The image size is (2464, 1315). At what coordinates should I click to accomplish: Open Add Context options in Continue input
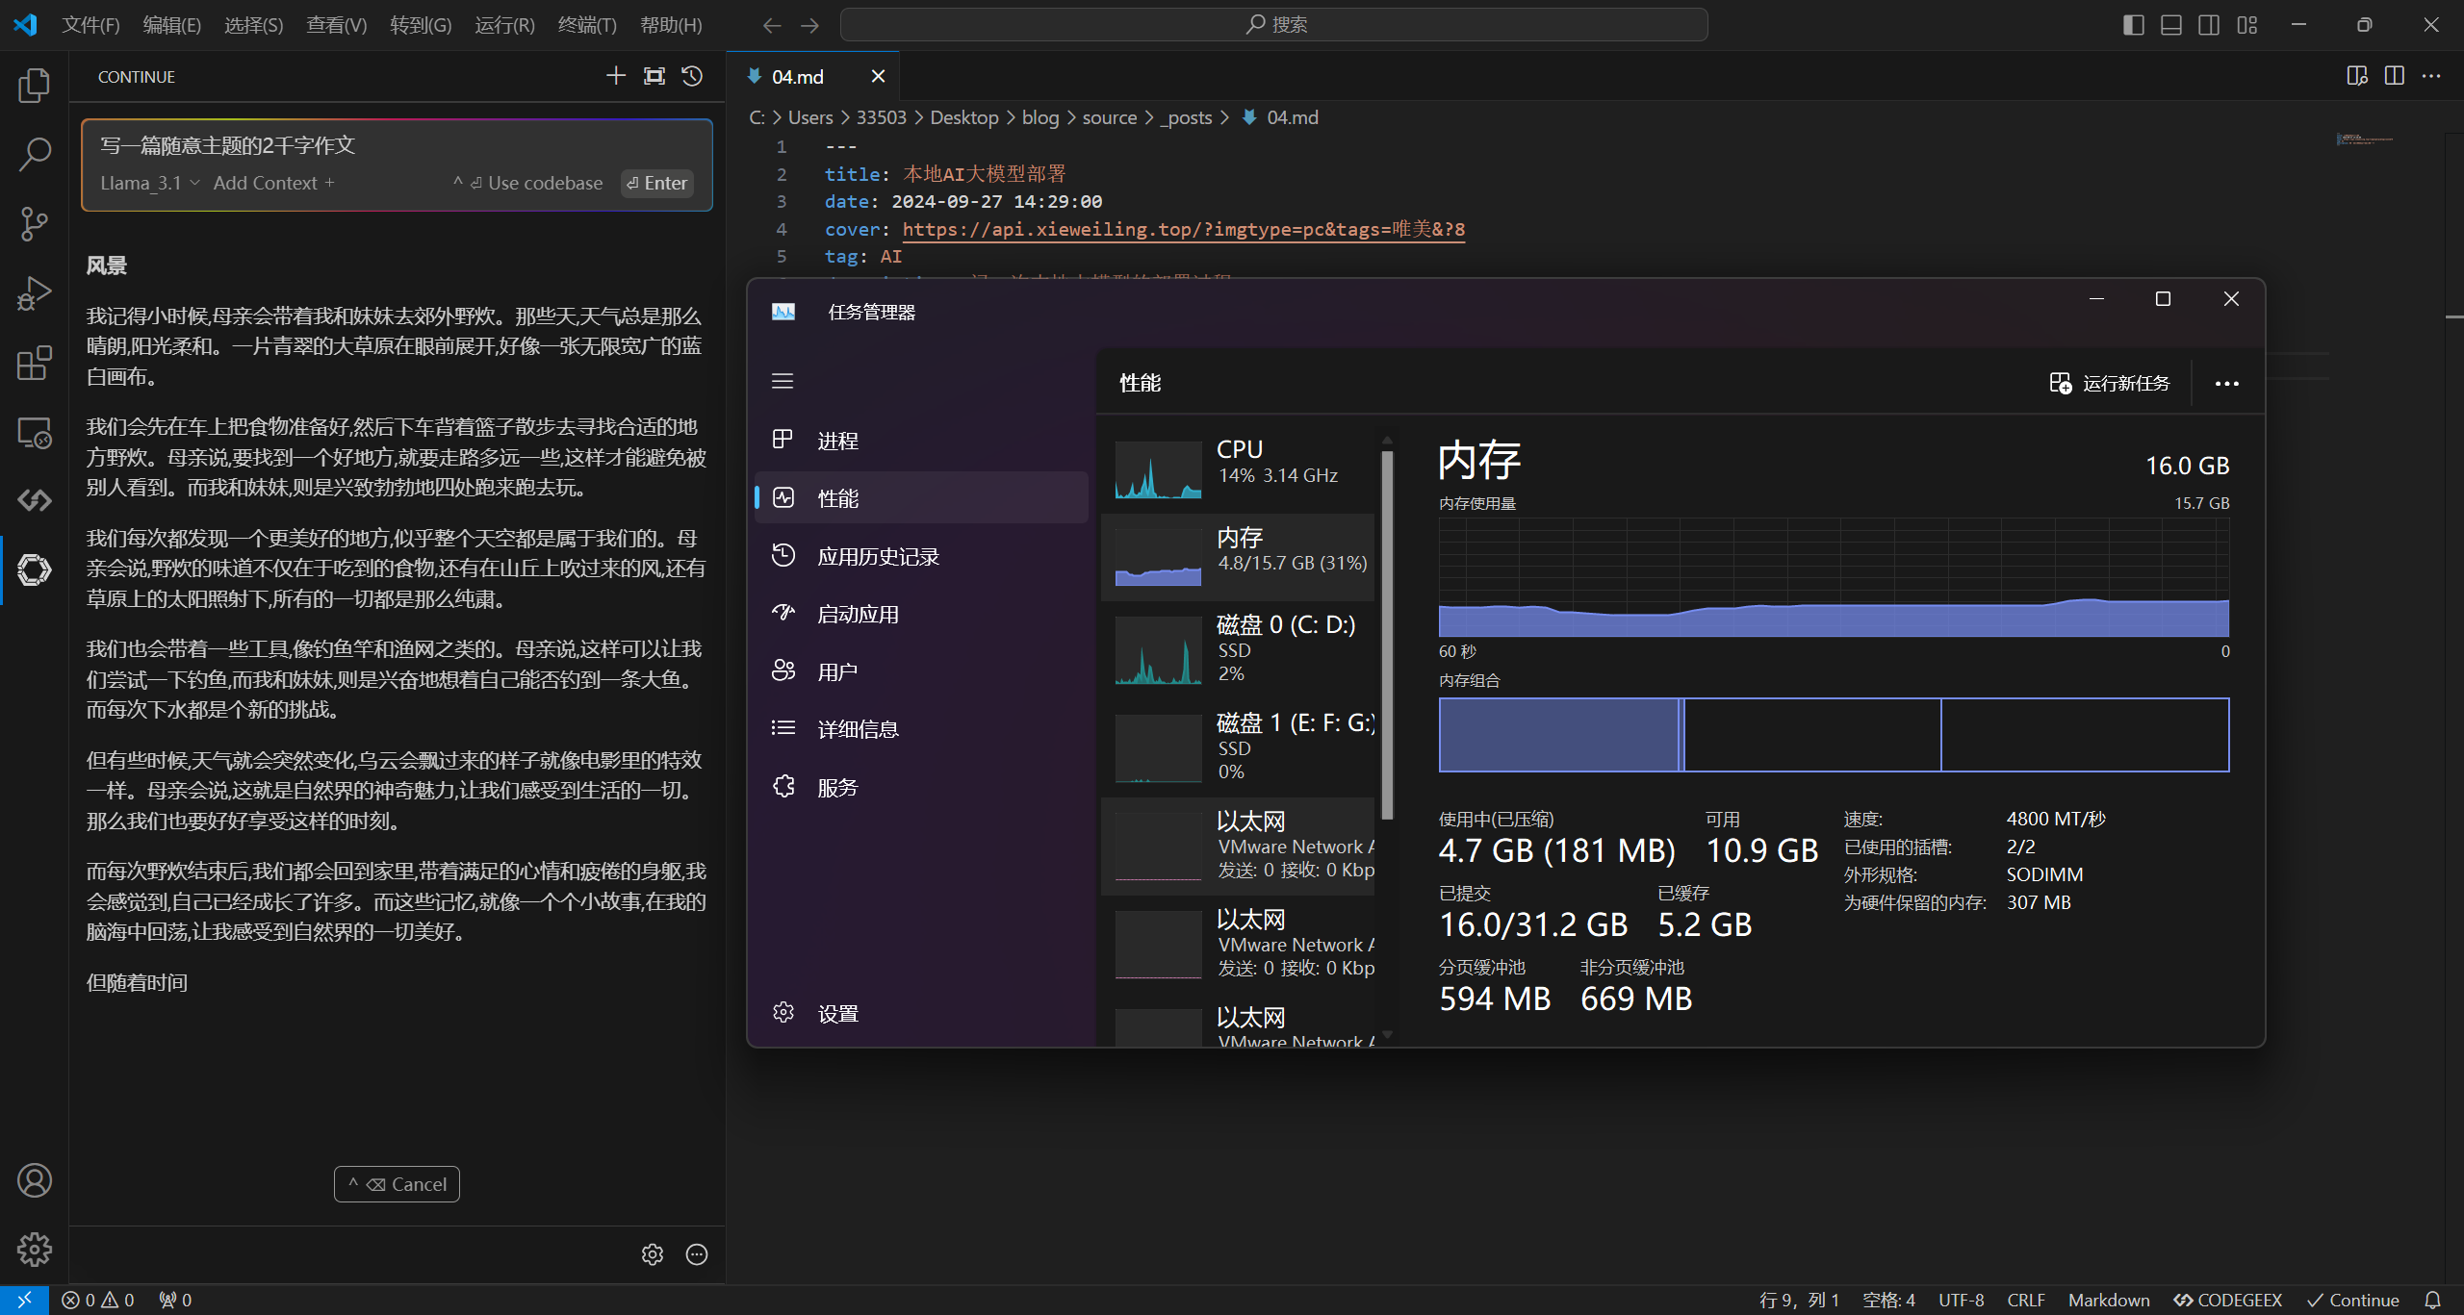click(273, 183)
